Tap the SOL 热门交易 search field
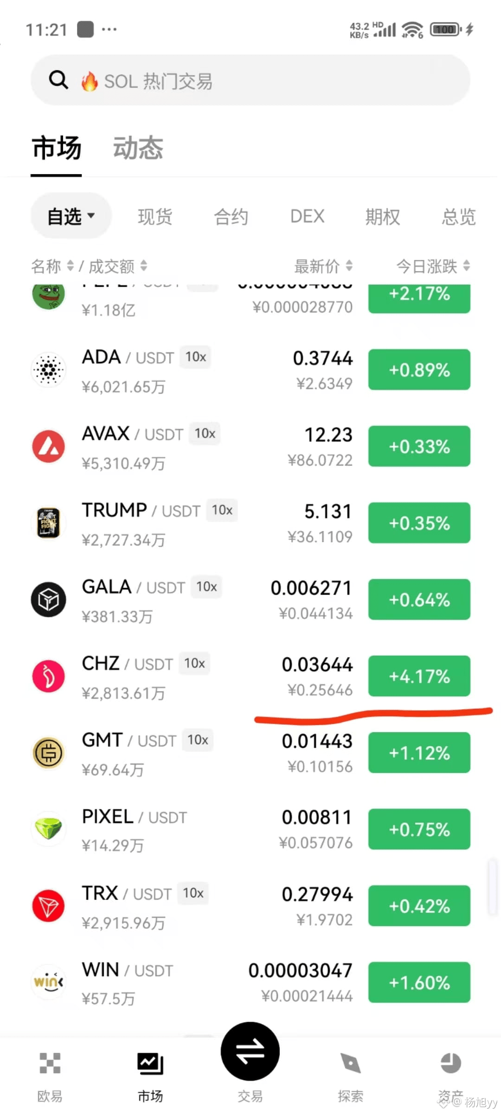The image size is (501, 1114). (250, 80)
